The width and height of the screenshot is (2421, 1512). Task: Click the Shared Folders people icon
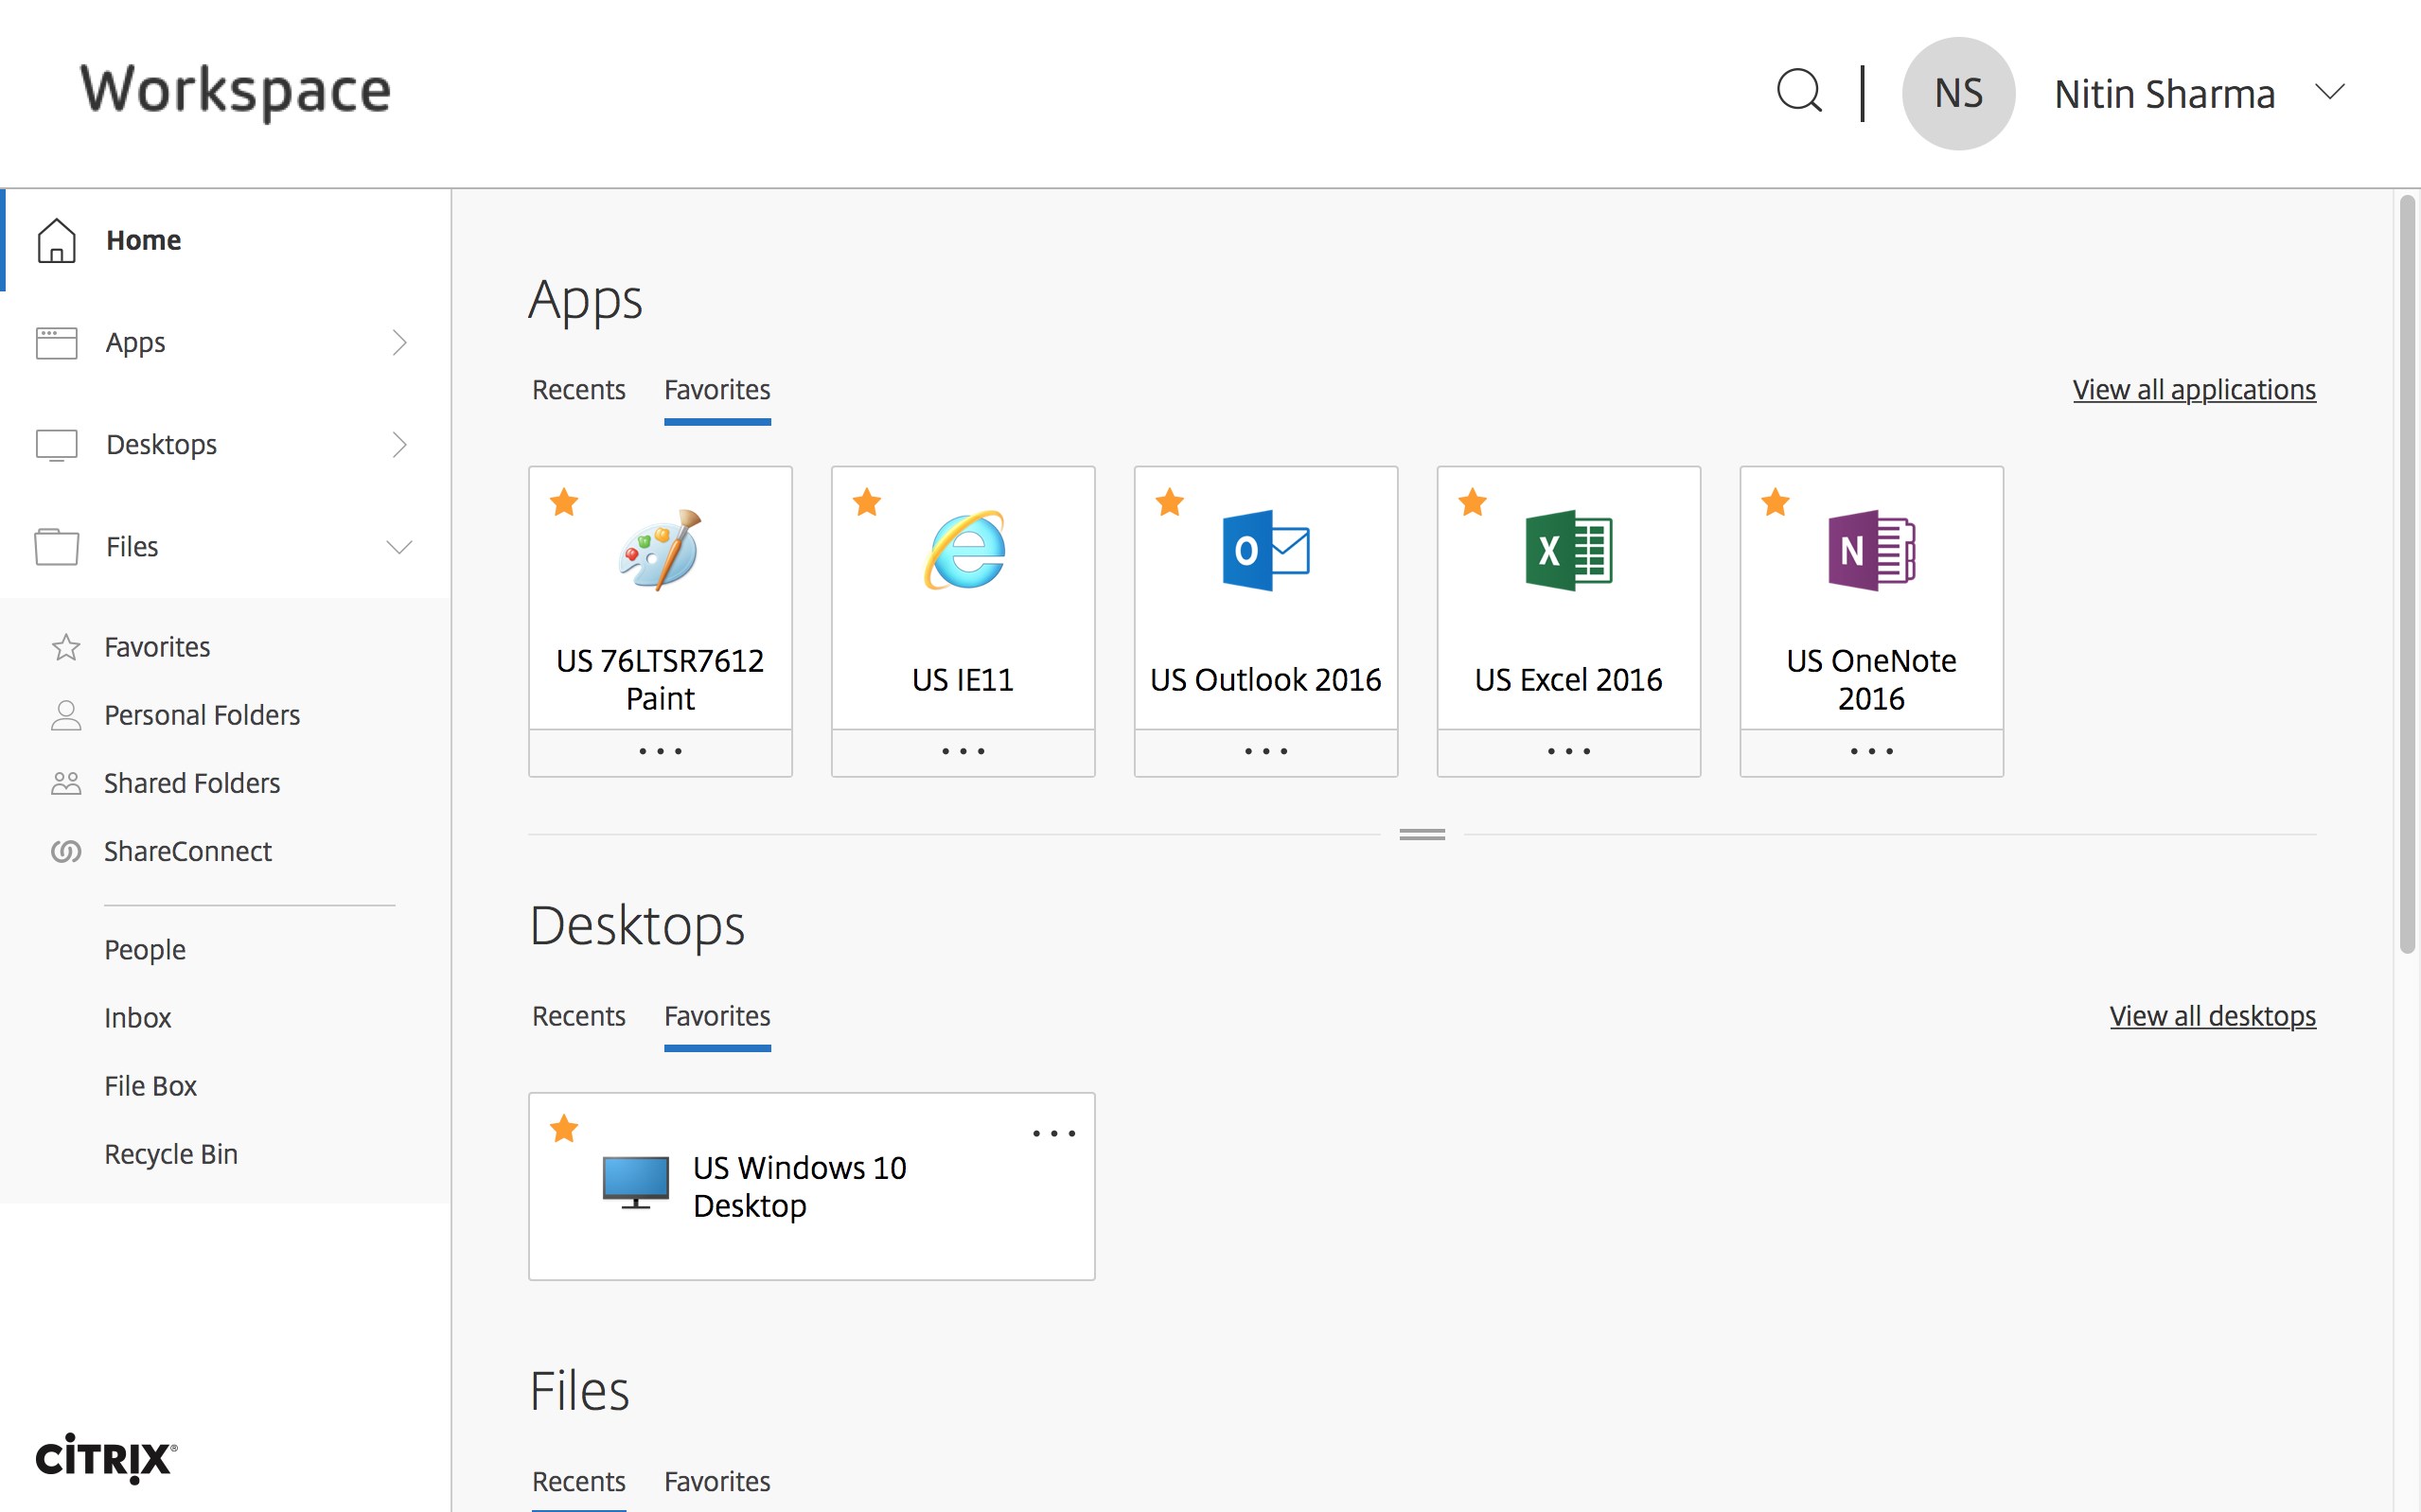coord(66,783)
